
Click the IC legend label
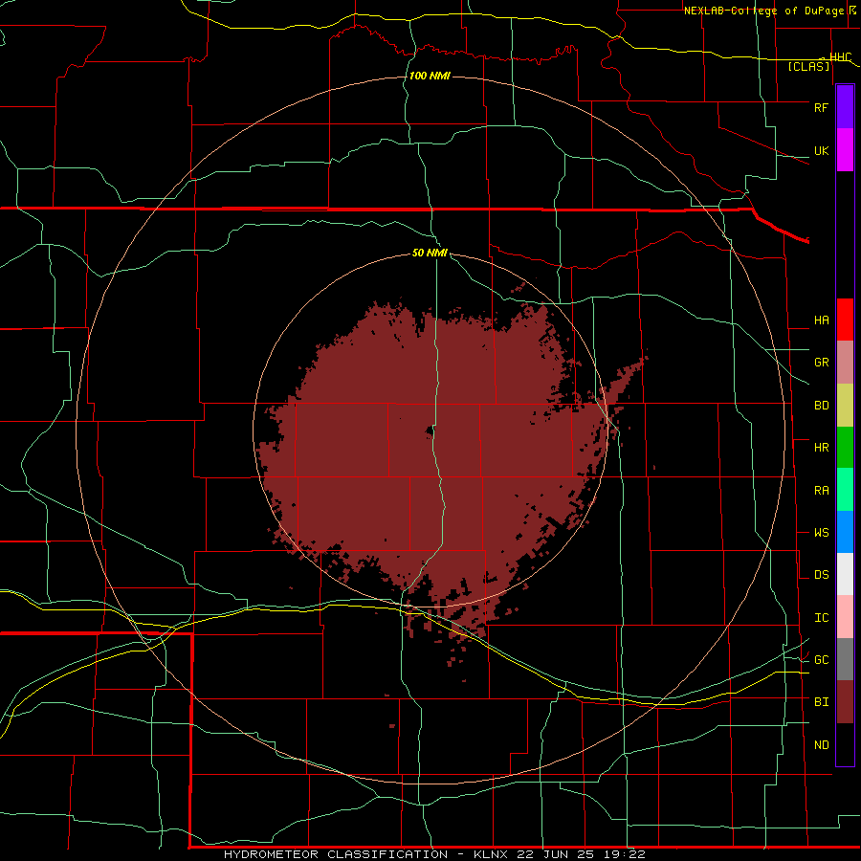tap(821, 618)
